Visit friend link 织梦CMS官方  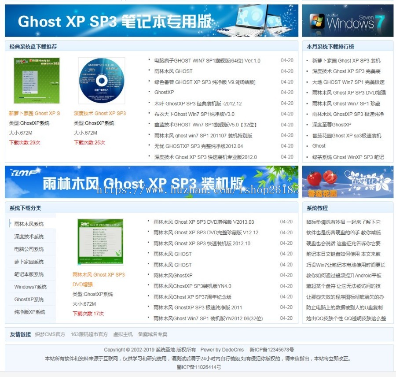(x=50, y=334)
